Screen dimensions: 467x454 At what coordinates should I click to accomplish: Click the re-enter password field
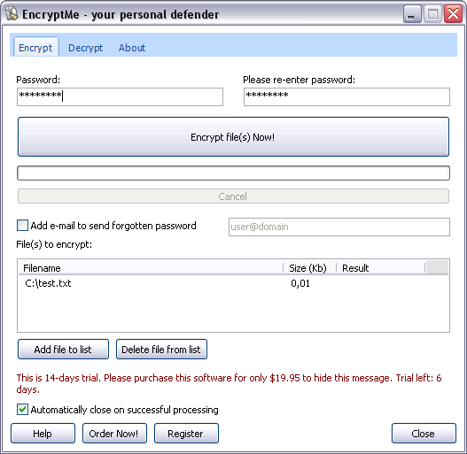point(346,96)
